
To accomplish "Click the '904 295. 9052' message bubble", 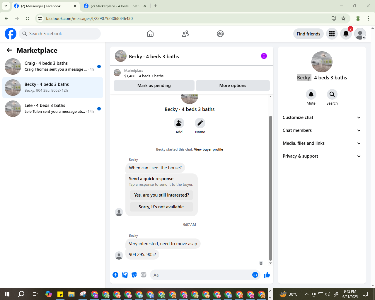I will 142,255.
